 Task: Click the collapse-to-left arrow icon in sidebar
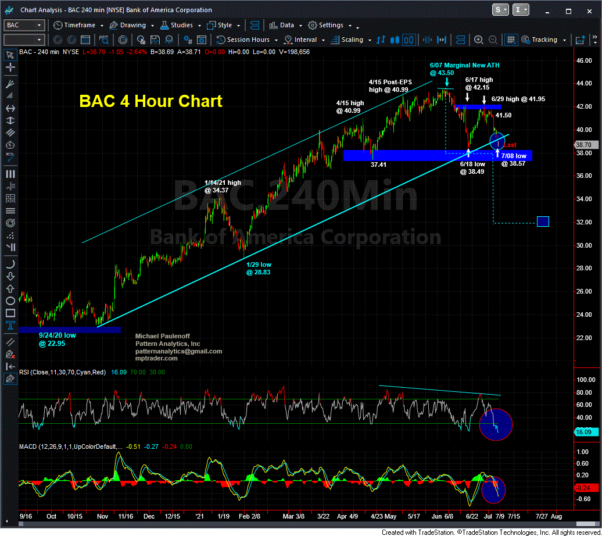pyautogui.click(x=10, y=367)
